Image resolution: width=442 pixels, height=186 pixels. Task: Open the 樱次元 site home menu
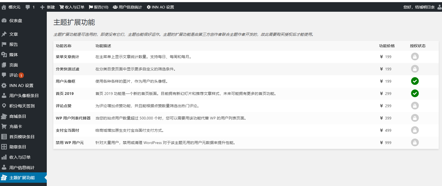11,7
